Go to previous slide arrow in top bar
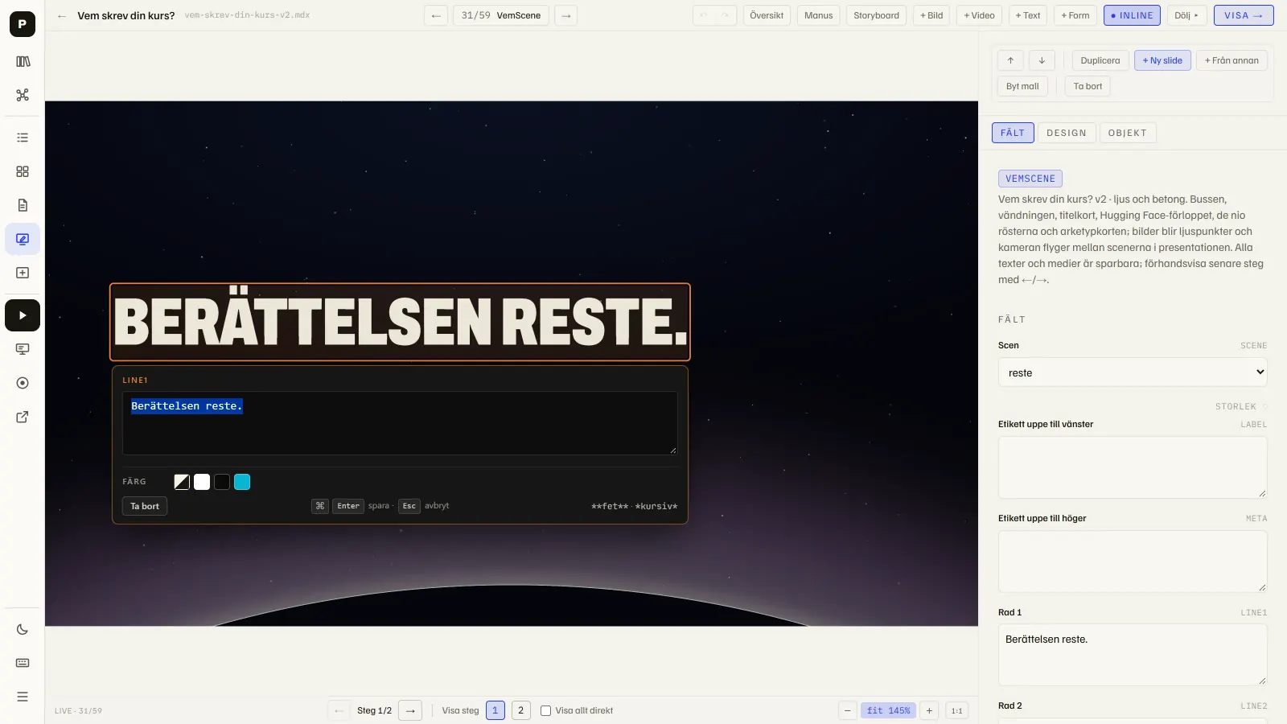This screenshot has width=1287, height=724. 436,15
